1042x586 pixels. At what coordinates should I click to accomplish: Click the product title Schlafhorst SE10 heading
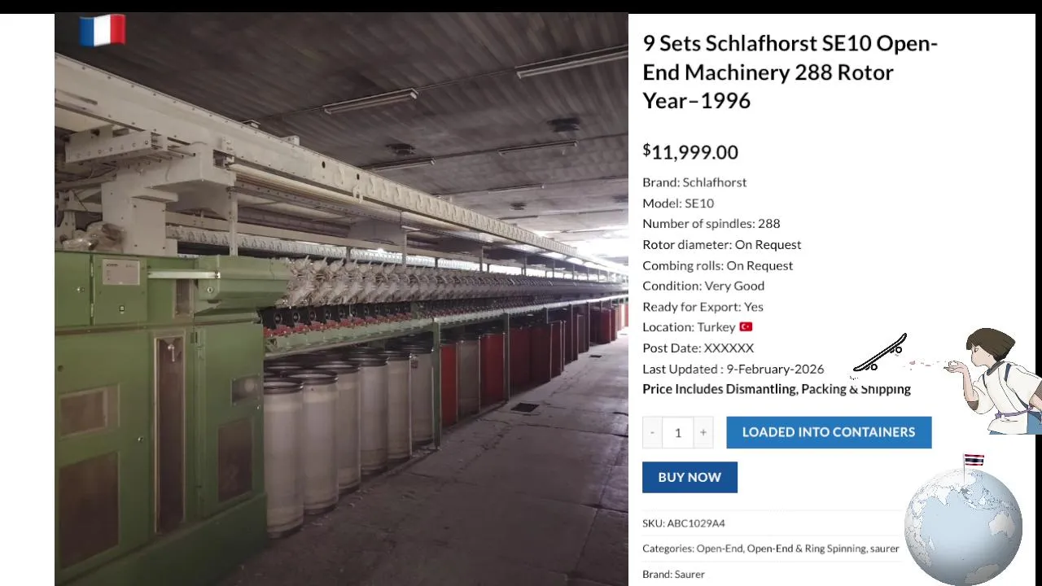point(790,72)
